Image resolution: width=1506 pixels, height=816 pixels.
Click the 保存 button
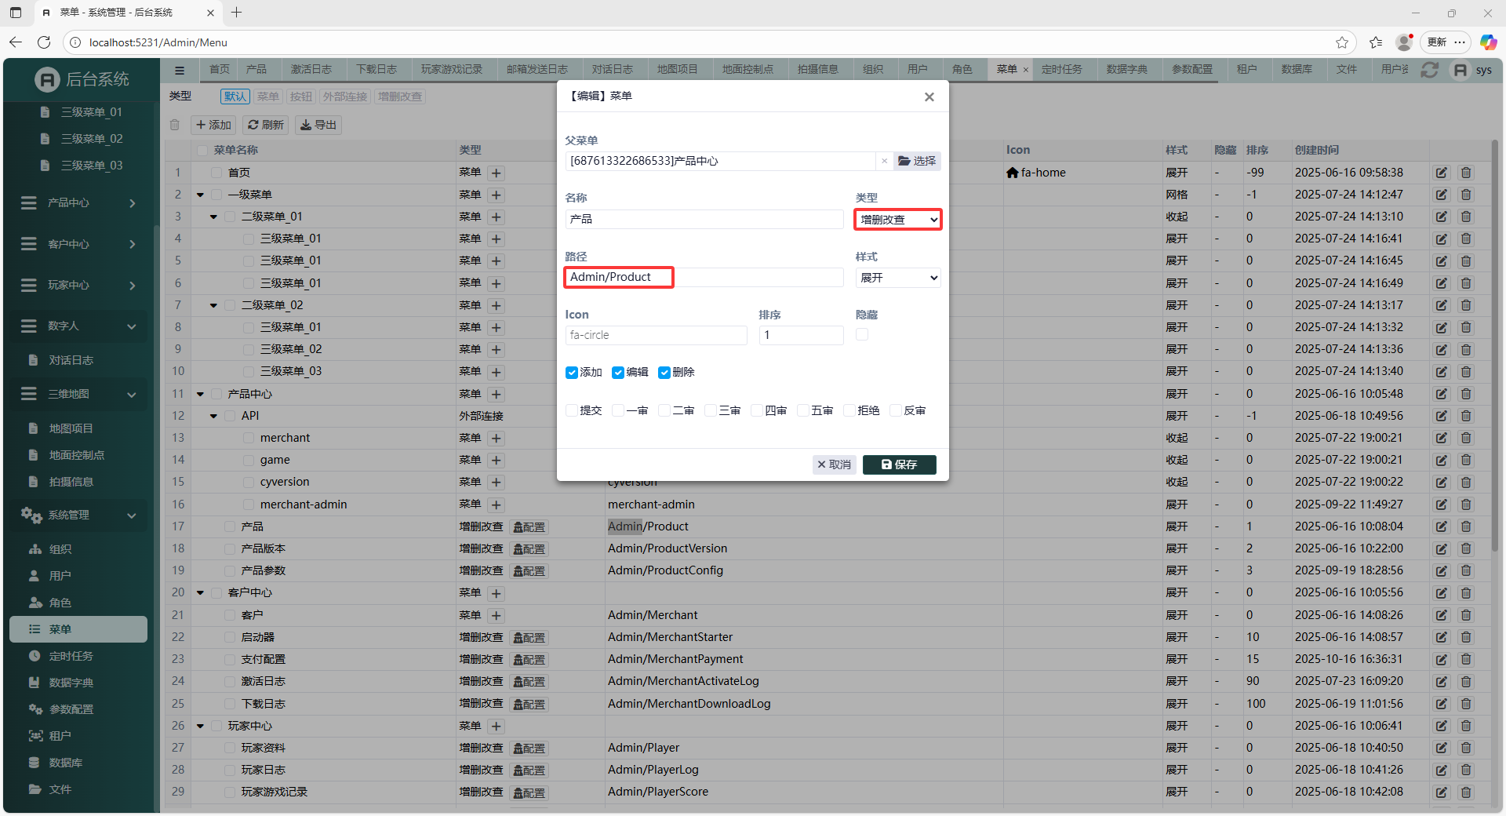point(899,464)
